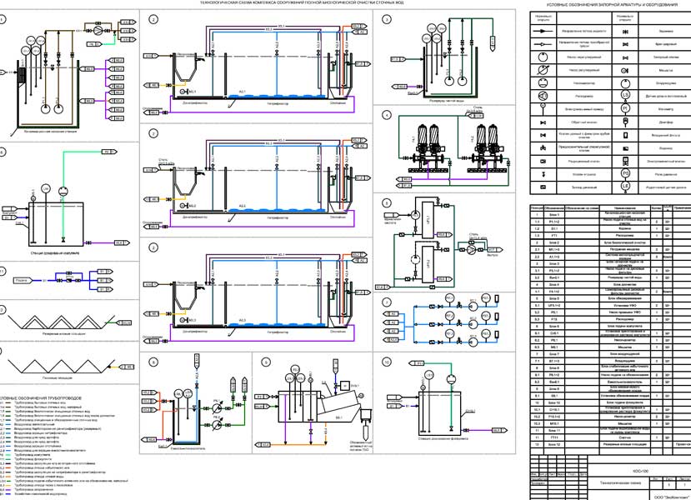The image size is (691, 500).
Task: Click the pump symbol atop block 1
Action: (99, 29)
